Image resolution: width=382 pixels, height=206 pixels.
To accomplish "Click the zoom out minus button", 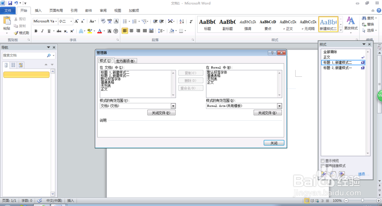I will [346, 201].
